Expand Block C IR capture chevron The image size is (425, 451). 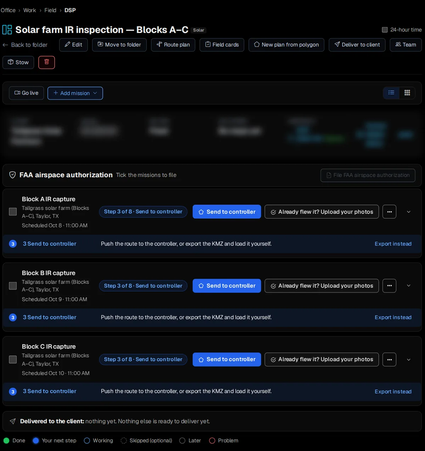[x=409, y=360]
